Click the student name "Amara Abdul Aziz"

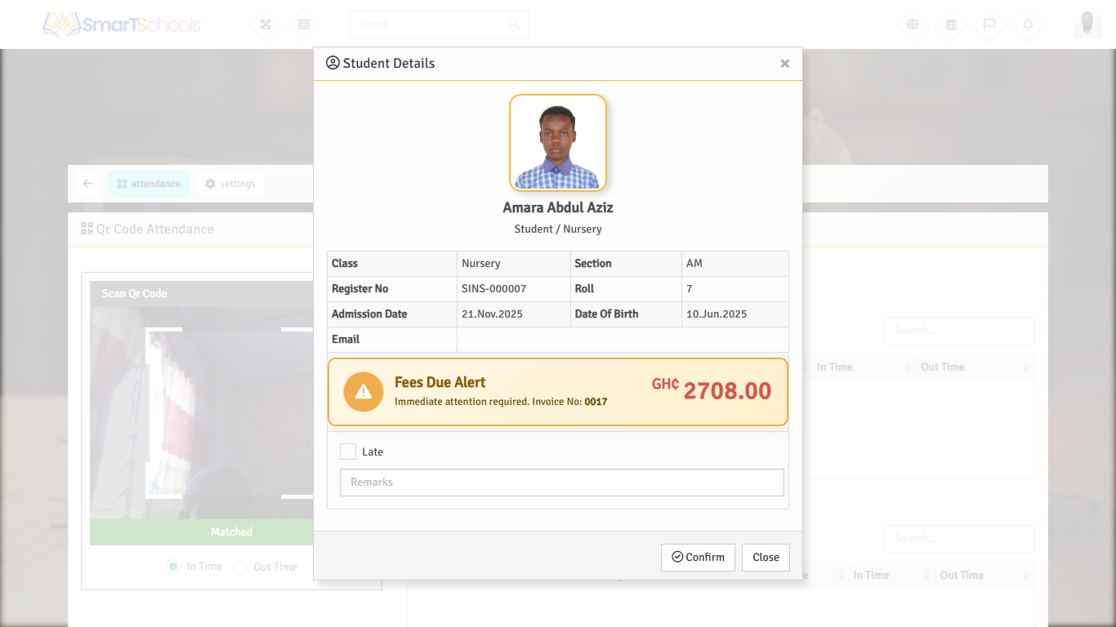[x=558, y=207]
